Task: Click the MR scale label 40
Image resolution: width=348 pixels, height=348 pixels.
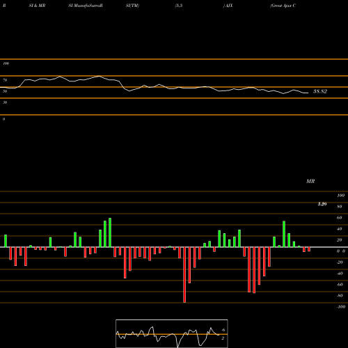Action: tap(340, 229)
